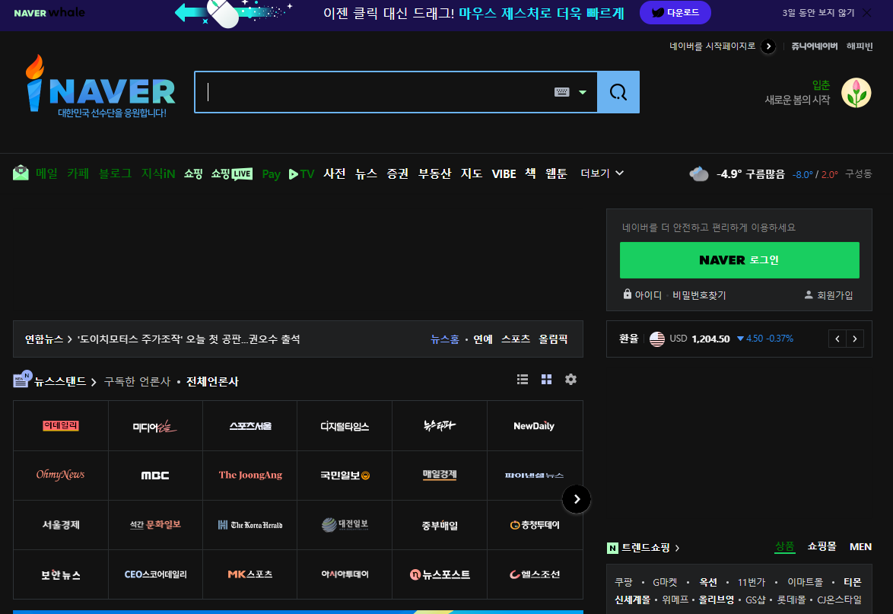Open 쇼핑 LIVE menu item
This screenshot has height=614, width=893.
coord(232,173)
